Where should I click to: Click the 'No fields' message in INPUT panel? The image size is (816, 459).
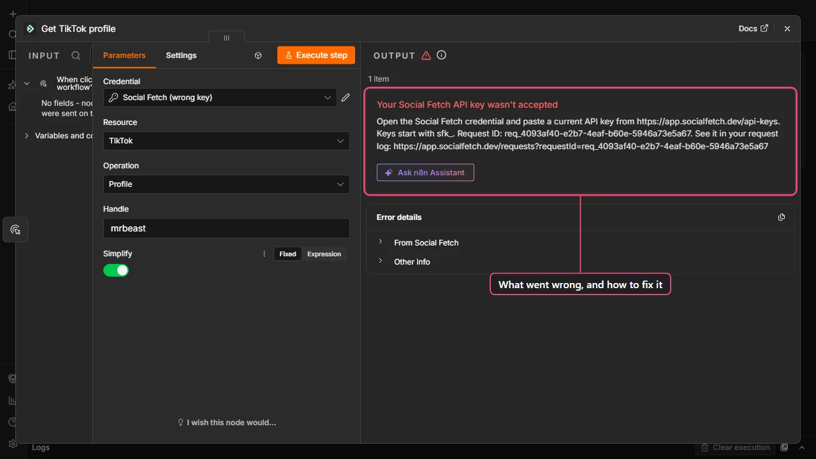tap(67, 108)
